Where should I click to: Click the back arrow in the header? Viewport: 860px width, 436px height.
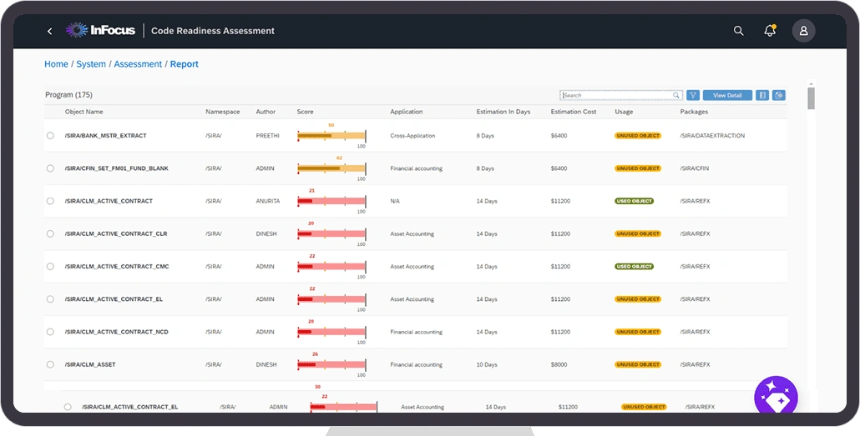[49, 32]
